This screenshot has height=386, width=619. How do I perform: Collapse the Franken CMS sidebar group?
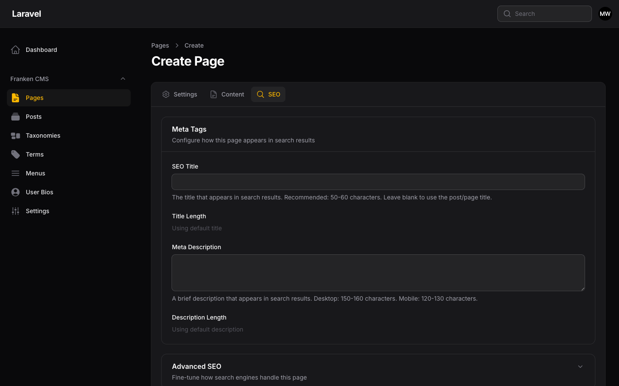123,78
